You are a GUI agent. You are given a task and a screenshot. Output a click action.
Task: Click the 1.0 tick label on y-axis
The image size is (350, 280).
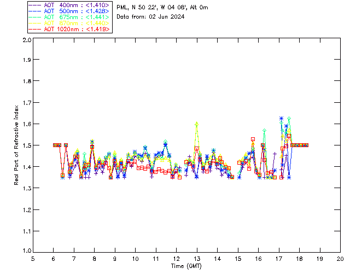tap(26, 252)
